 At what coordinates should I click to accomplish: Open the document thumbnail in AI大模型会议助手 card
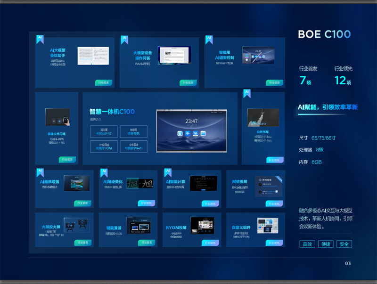(93, 56)
